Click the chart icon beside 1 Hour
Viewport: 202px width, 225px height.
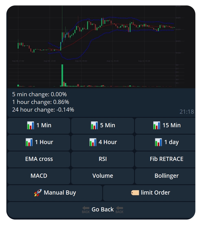click(x=29, y=142)
